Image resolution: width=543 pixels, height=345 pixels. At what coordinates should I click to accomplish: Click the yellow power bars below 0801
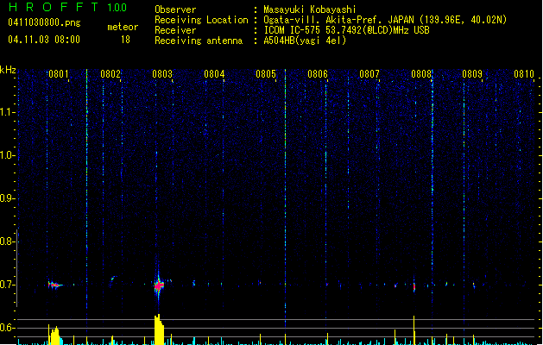tap(54, 335)
